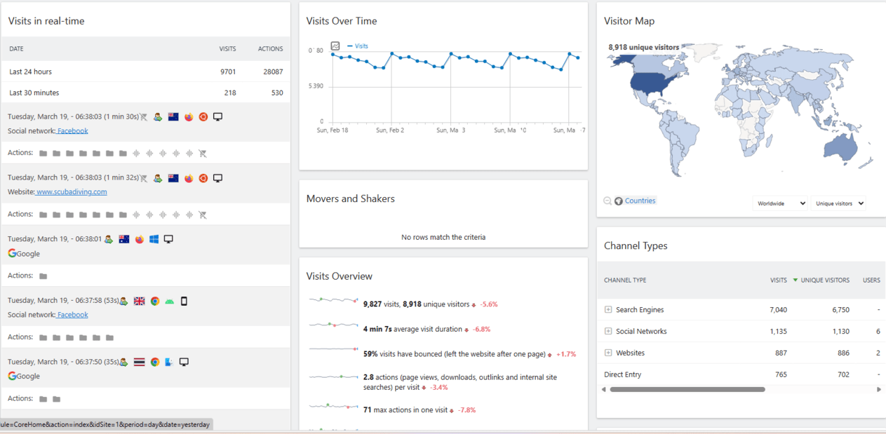Click the Windows icon in the 06:38:01 visit

point(154,240)
